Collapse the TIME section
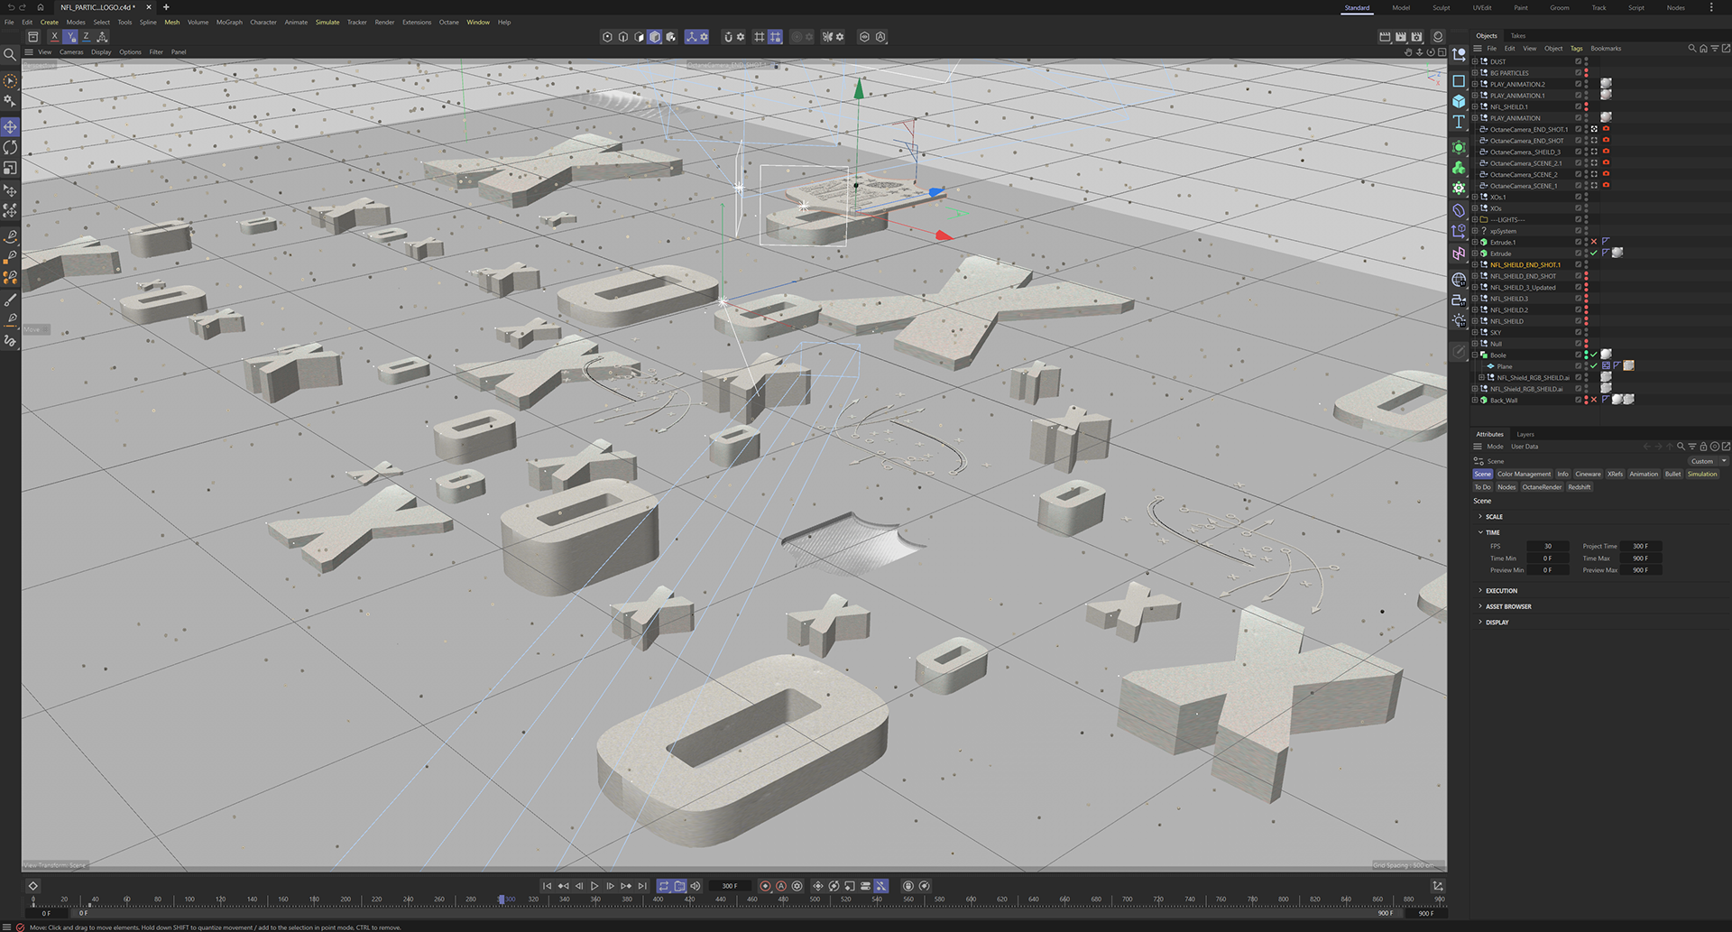Image resolution: width=1732 pixels, height=932 pixels. click(1480, 532)
